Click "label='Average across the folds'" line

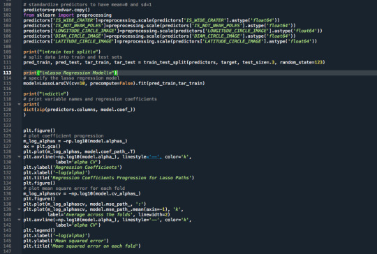pyautogui.click(x=109, y=215)
